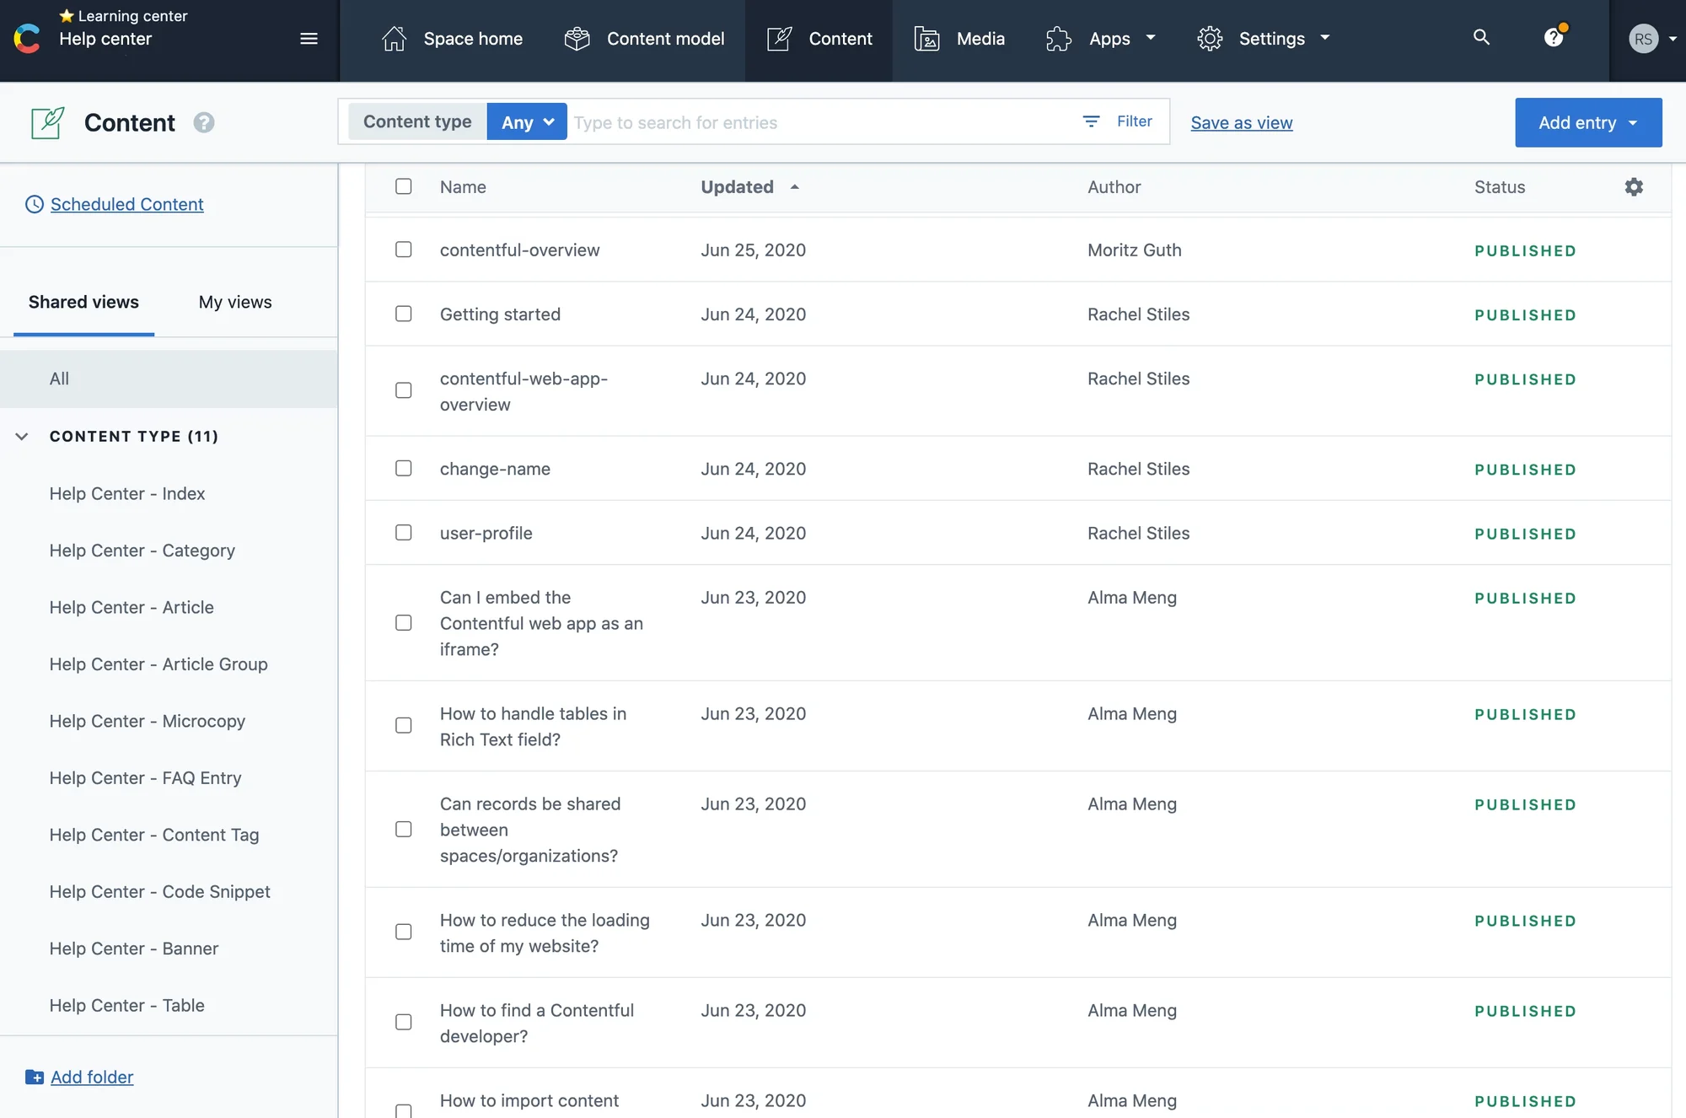Click the Save as view link

click(x=1241, y=123)
